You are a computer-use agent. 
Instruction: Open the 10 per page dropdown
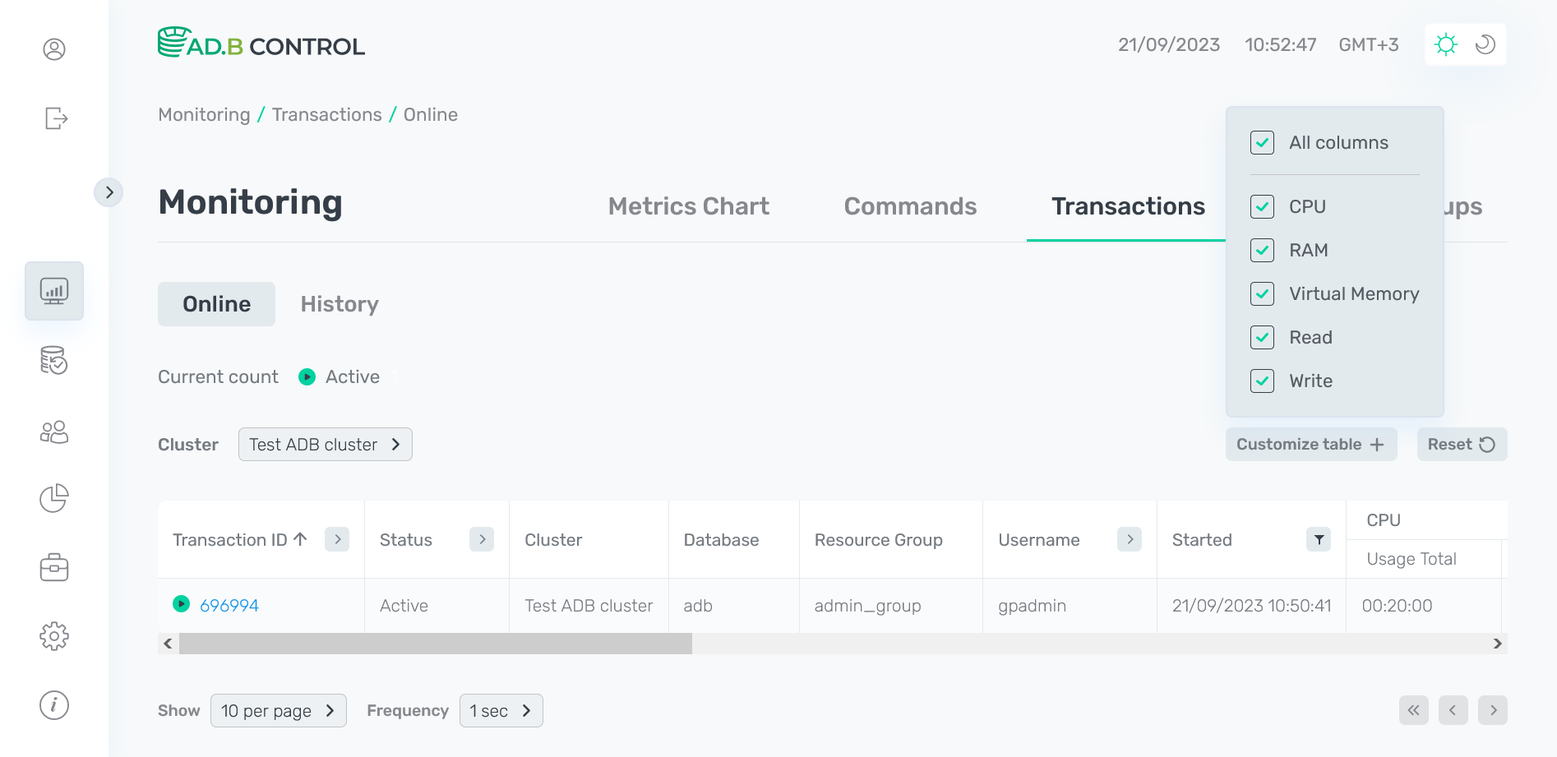point(278,711)
